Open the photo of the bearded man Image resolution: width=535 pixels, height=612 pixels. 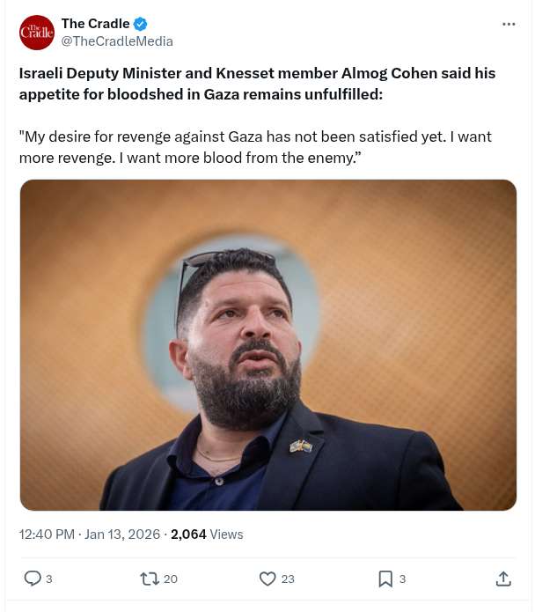point(267,345)
